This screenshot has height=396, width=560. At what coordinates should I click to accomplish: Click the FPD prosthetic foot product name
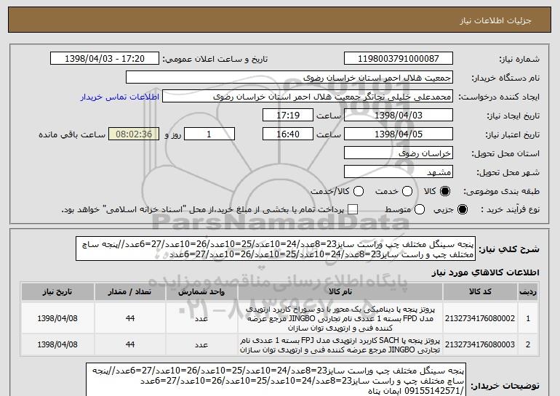(x=340, y=318)
